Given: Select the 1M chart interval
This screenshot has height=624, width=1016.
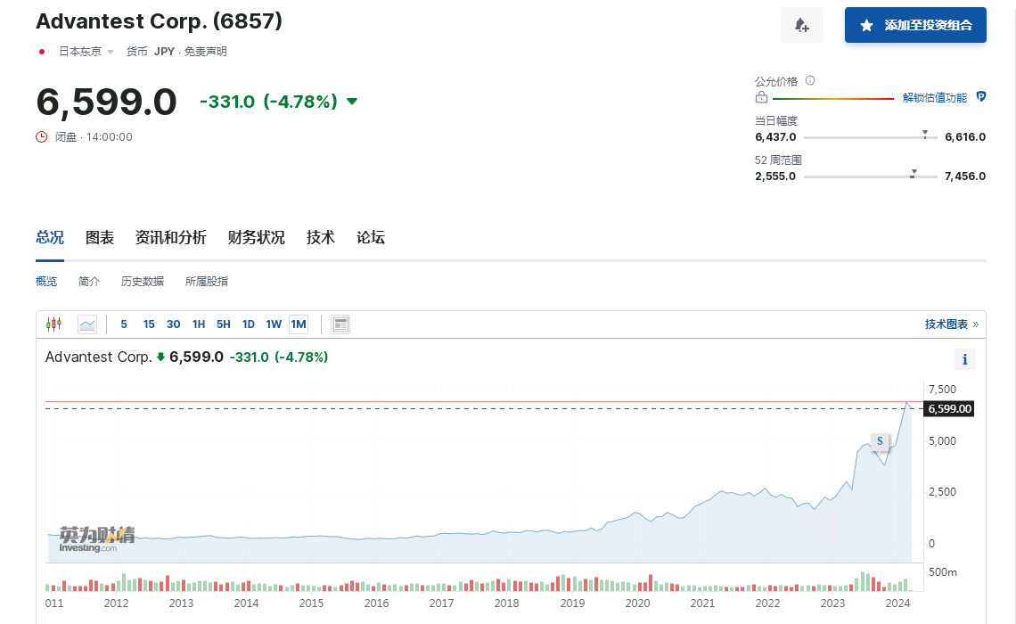Looking at the screenshot, I should point(298,324).
